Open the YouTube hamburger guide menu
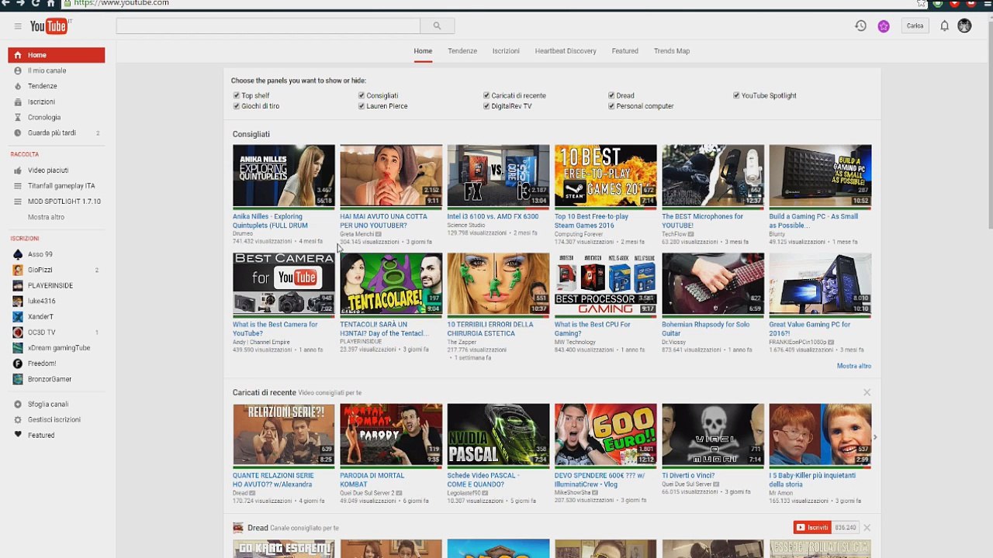 pyautogui.click(x=18, y=26)
